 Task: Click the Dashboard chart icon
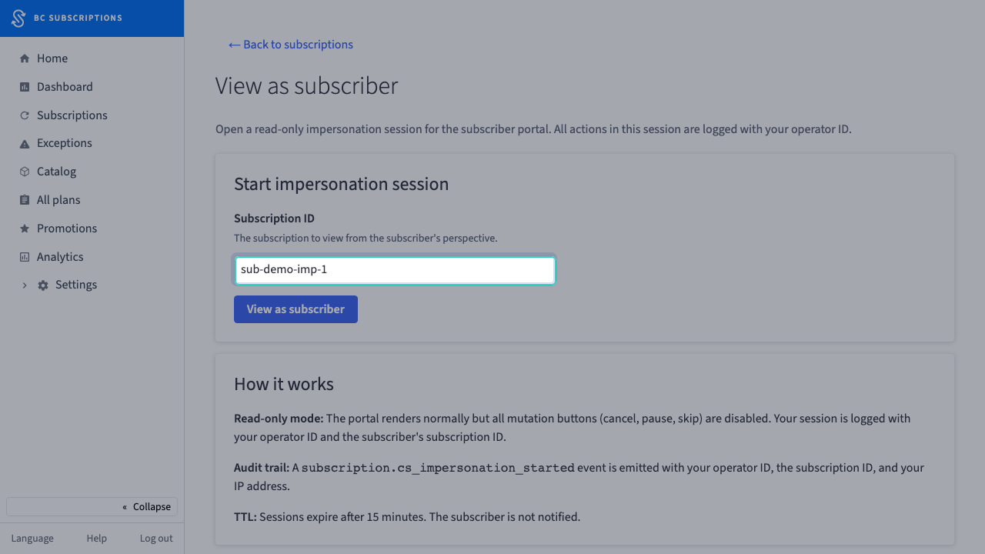tap(25, 87)
